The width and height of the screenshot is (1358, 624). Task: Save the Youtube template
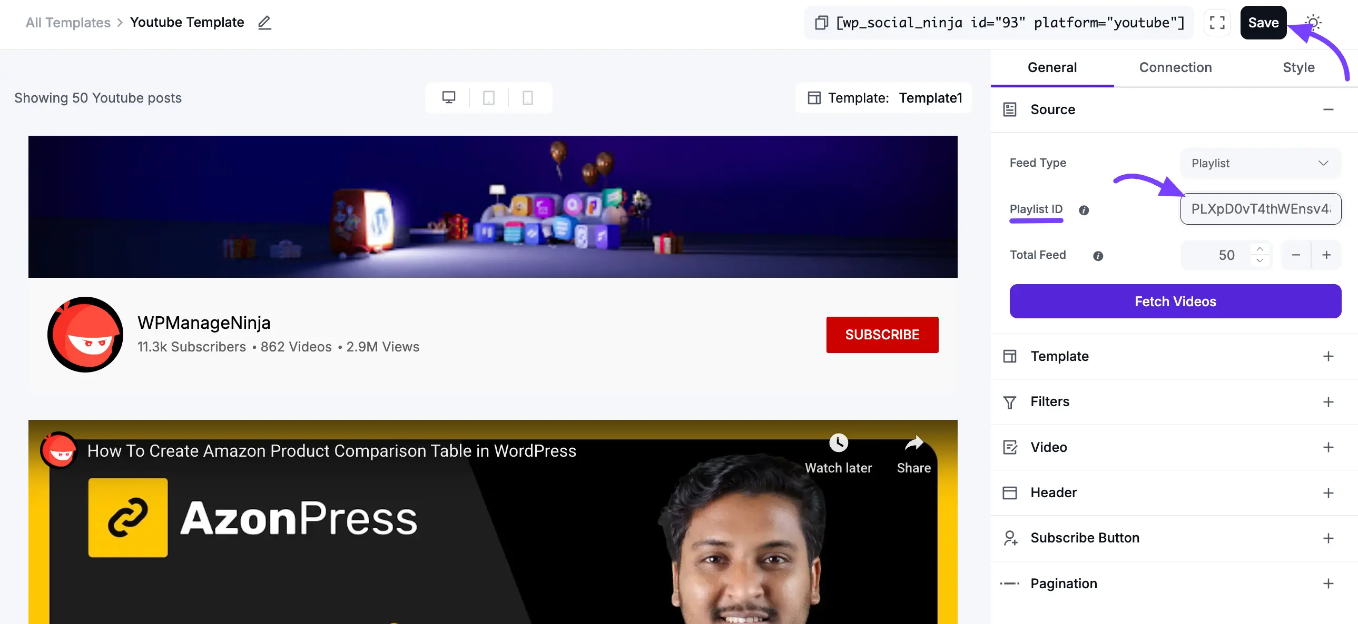click(1263, 23)
